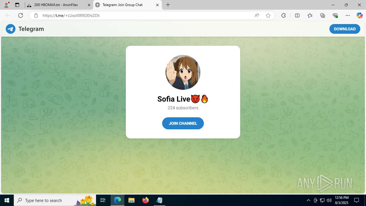Image resolution: width=366 pixels, height=206 pixels.
Task: Open a new browser tab
Action: point(168,5)
